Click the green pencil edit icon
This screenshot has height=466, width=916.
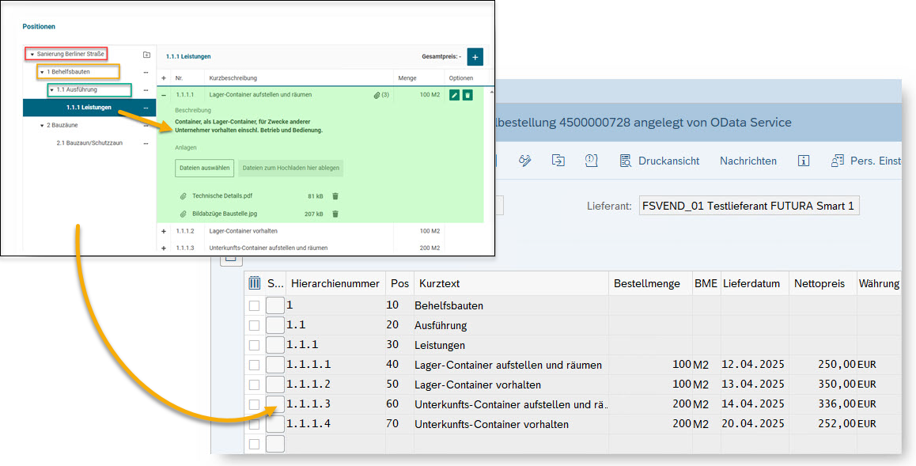pyautogui.click(x=454, y=95)
